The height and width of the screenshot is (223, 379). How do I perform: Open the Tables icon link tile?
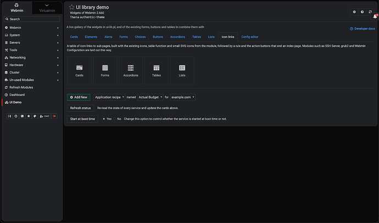coord(157,70)
